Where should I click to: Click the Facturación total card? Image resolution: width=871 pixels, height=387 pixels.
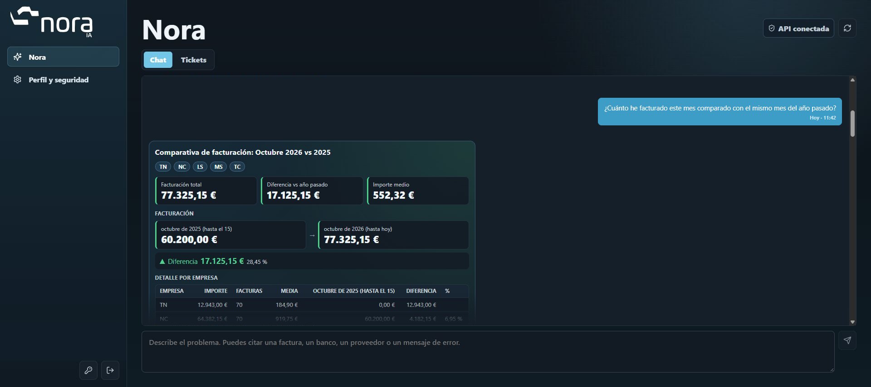[x=206, y=191]
